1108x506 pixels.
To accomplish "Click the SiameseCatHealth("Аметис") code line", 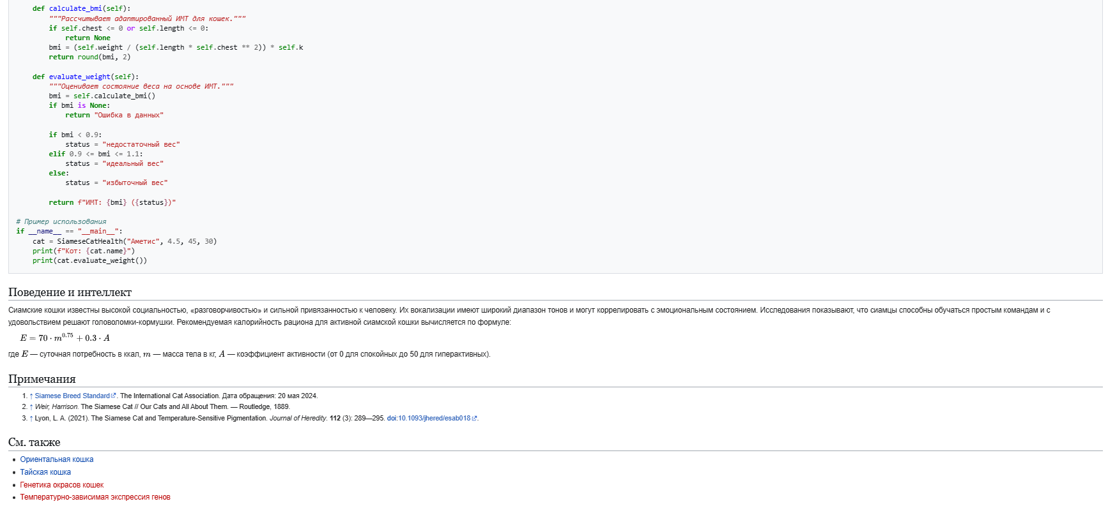I will [125, 241].
